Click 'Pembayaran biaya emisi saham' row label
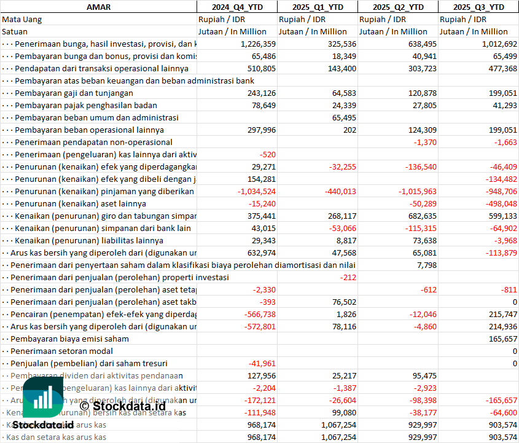Viewport: 519px width, 443px height. point(69,339)
